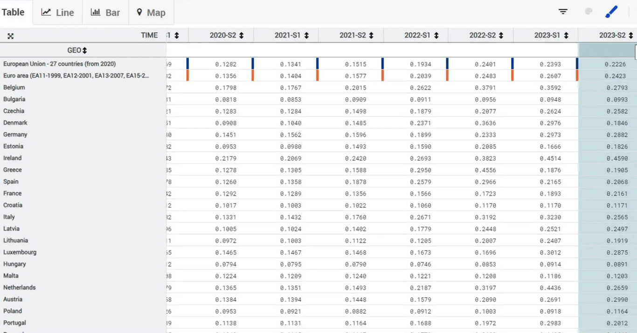Sort by the 2021-S1 column arrows

306,35
